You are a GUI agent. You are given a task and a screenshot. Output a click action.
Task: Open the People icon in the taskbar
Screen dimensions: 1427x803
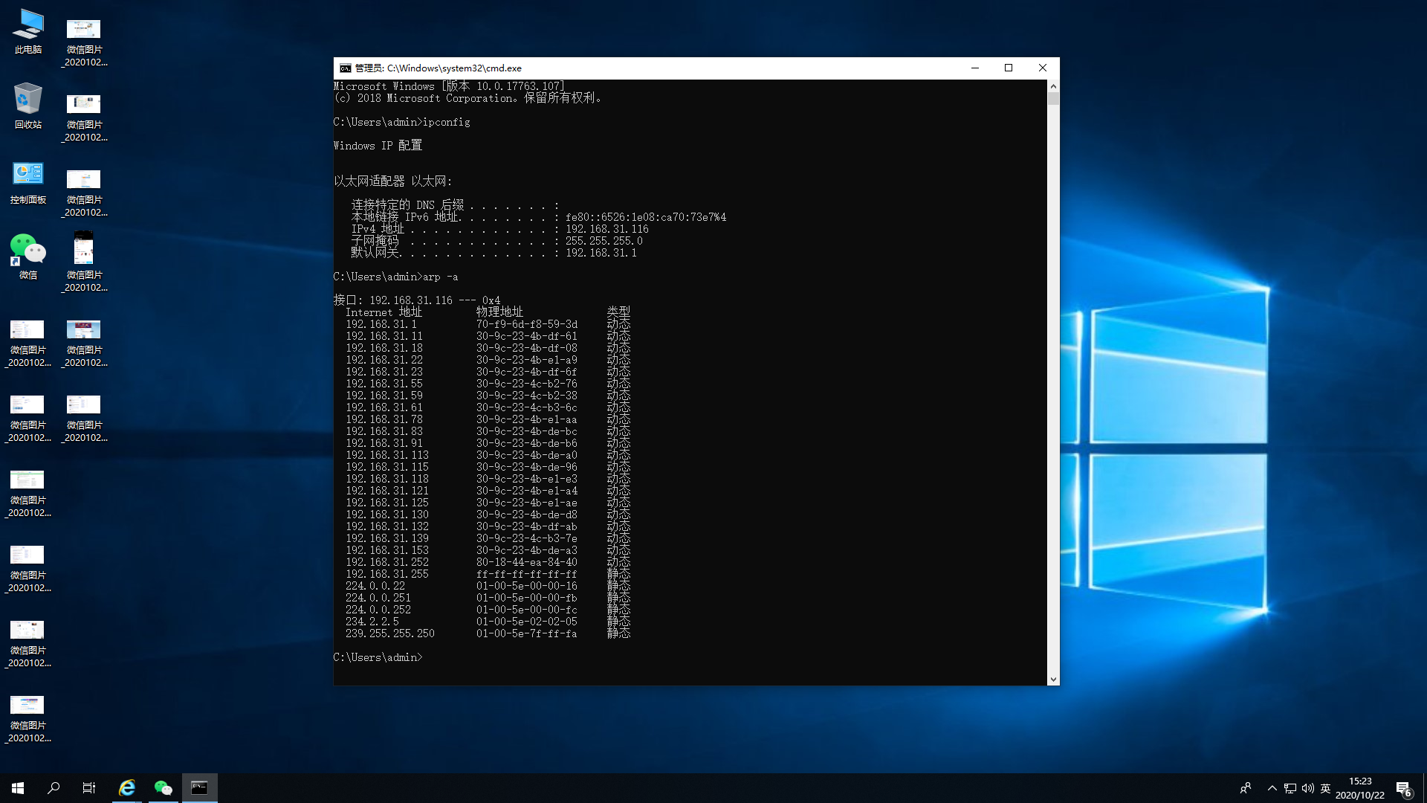click(x=1246, y=788)
